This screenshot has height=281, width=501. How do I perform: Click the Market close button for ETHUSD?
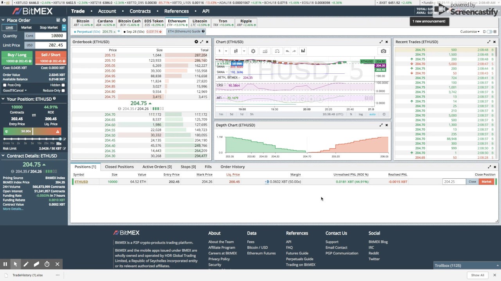click(487, 181)
